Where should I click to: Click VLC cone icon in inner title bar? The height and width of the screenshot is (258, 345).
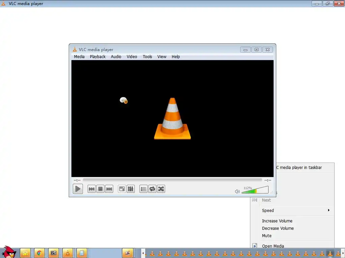75,49
